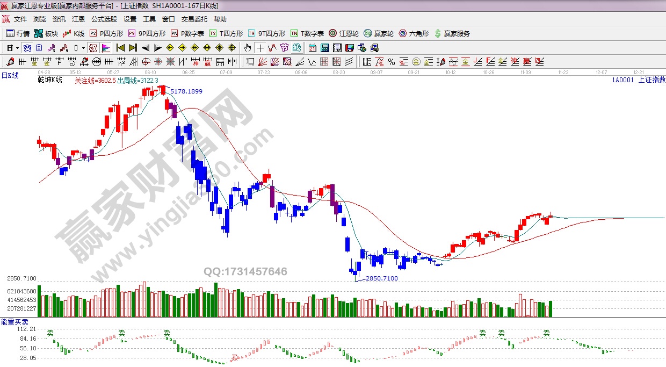Open the 交易委托 menu

194,19
